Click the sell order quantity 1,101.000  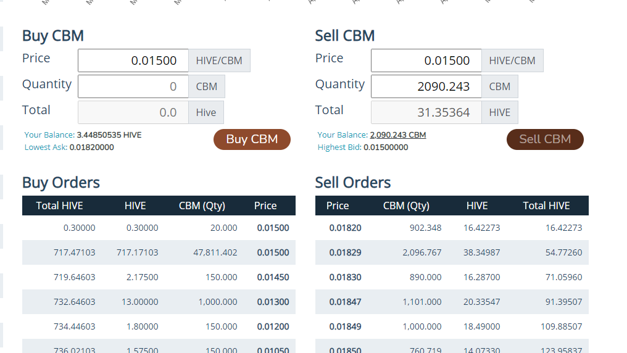(x=422, y=302)
